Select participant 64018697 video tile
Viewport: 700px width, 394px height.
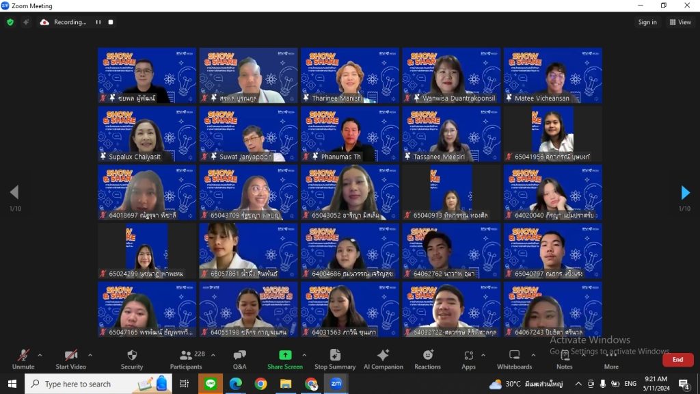pyautogui.click(x=147, y=192)
